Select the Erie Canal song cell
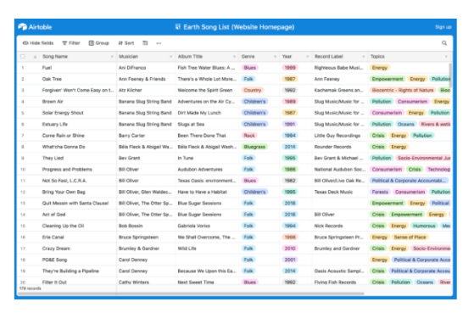Image resolution: width=474 pixels, height=313 pixels. click(78, 238)
